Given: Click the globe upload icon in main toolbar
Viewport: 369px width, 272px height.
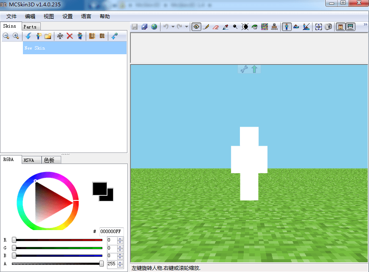Looking at the screenshot, I should coord(154,27).
